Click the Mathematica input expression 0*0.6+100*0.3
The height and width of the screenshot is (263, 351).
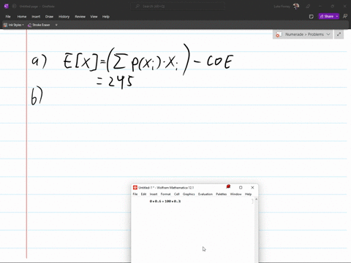point(165,202)
